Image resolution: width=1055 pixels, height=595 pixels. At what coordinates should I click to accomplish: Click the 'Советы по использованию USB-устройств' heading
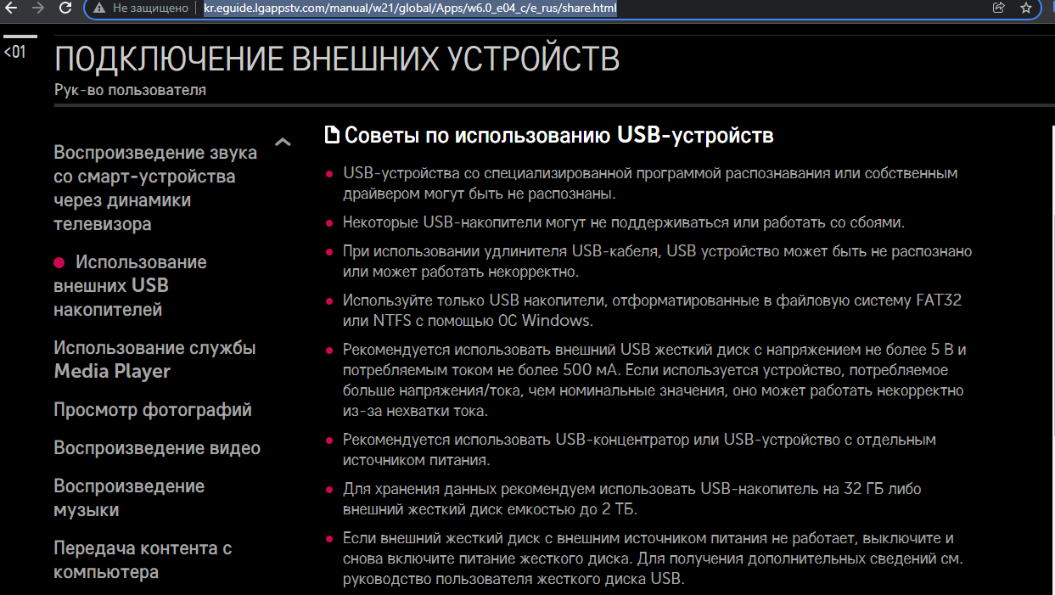(x=558, y=136)
